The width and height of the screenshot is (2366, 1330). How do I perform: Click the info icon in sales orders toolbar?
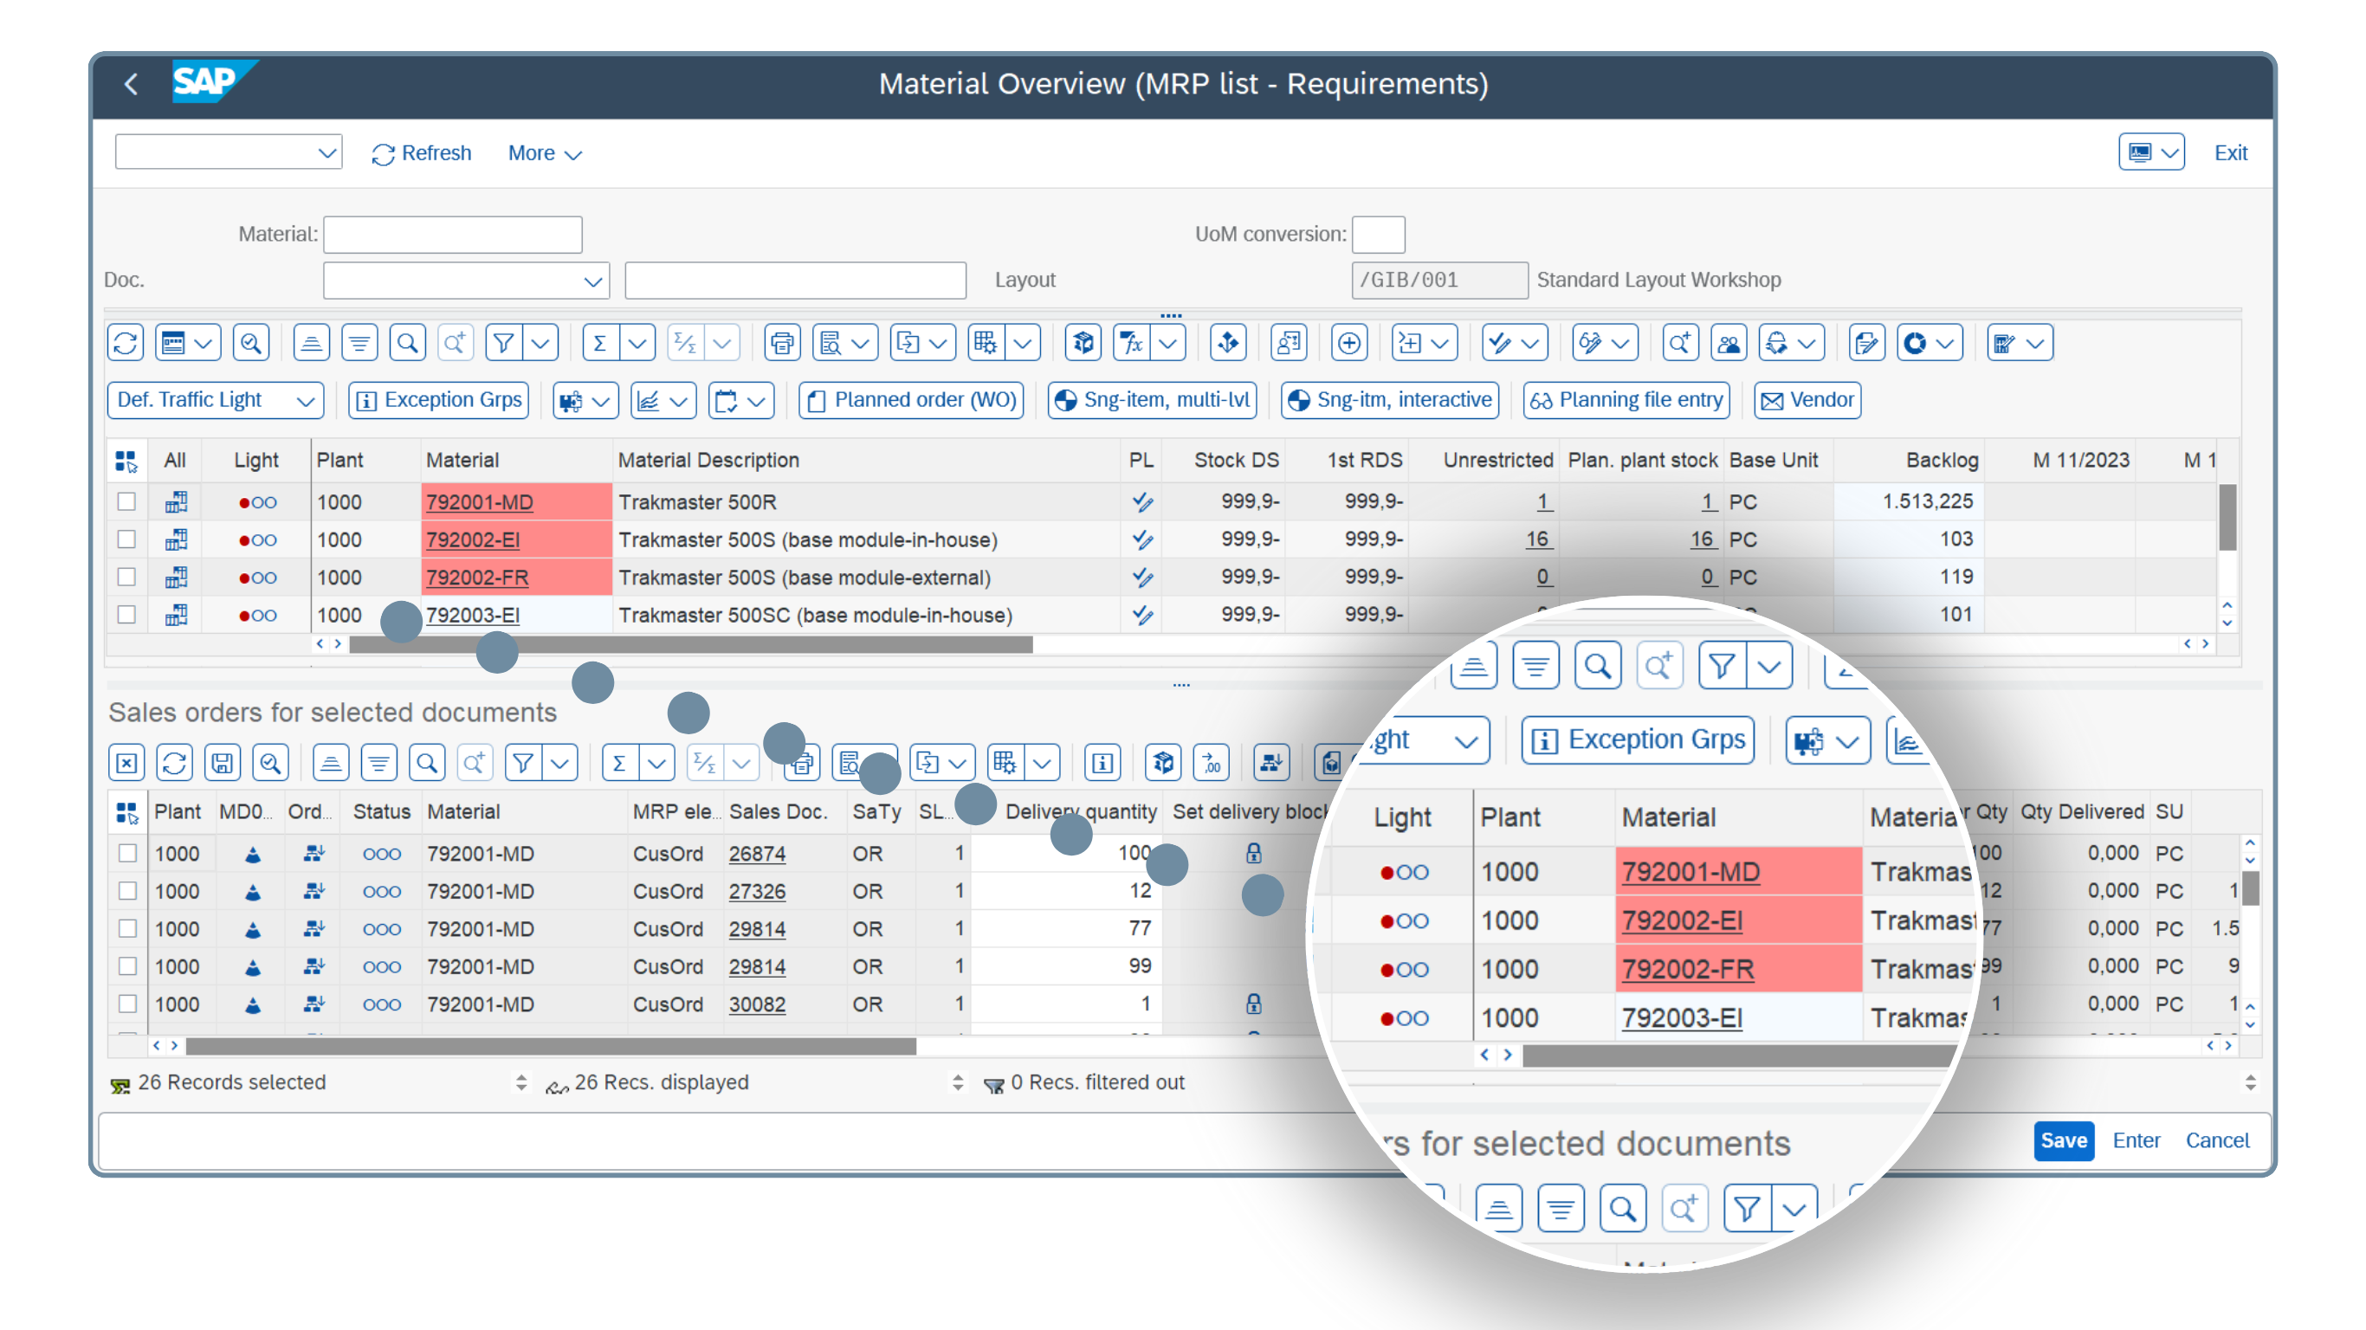[x=1102, y=762]
